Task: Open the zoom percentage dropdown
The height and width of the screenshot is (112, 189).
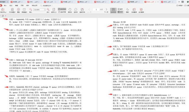Action: [45, 10]
